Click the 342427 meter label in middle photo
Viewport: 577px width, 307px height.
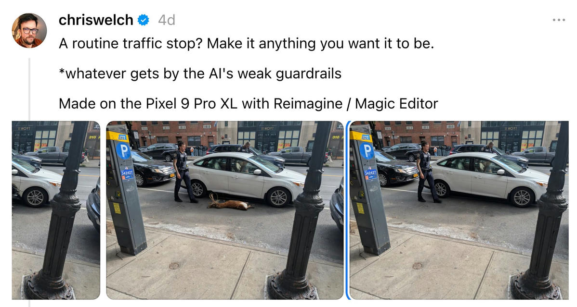pos(127,172)
